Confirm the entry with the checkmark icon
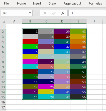Viewport: 106px width, 111px height. (54, 13)
